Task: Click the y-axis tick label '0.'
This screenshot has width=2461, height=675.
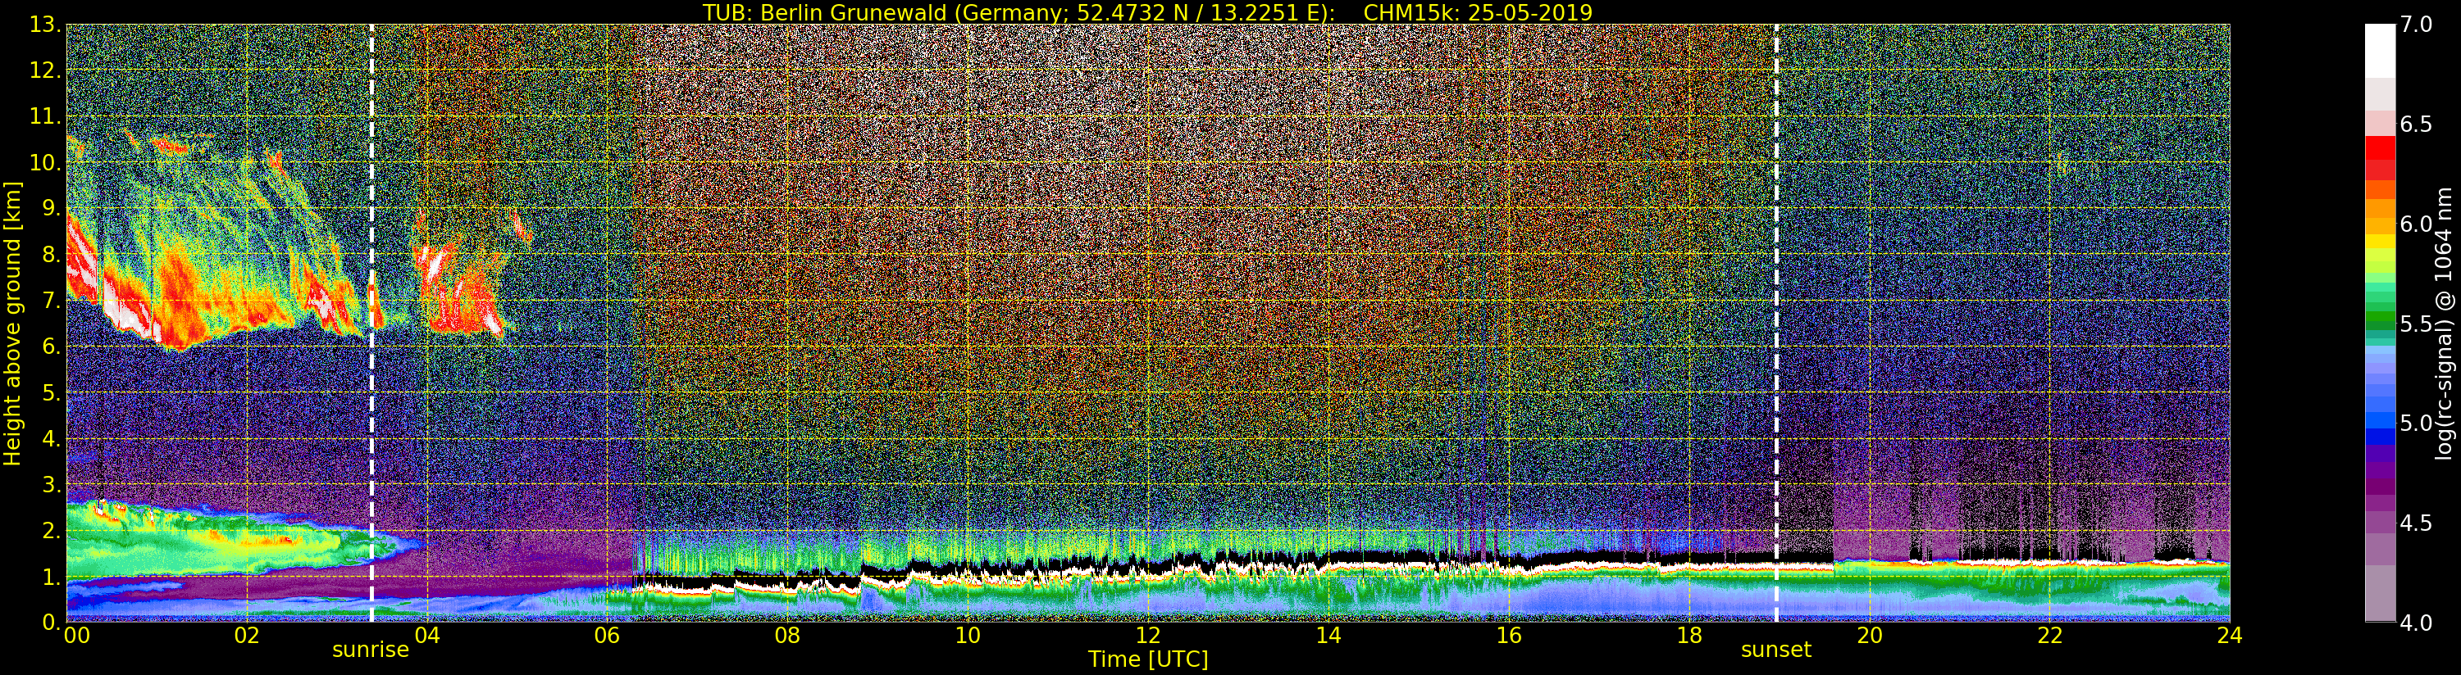Action: (52, 622)
